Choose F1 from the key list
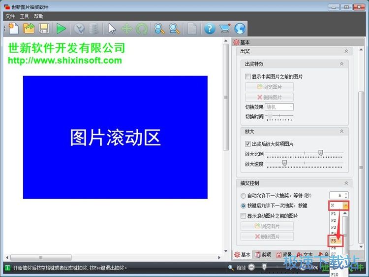This screenshot has height=277, width=369. point(333,213)
